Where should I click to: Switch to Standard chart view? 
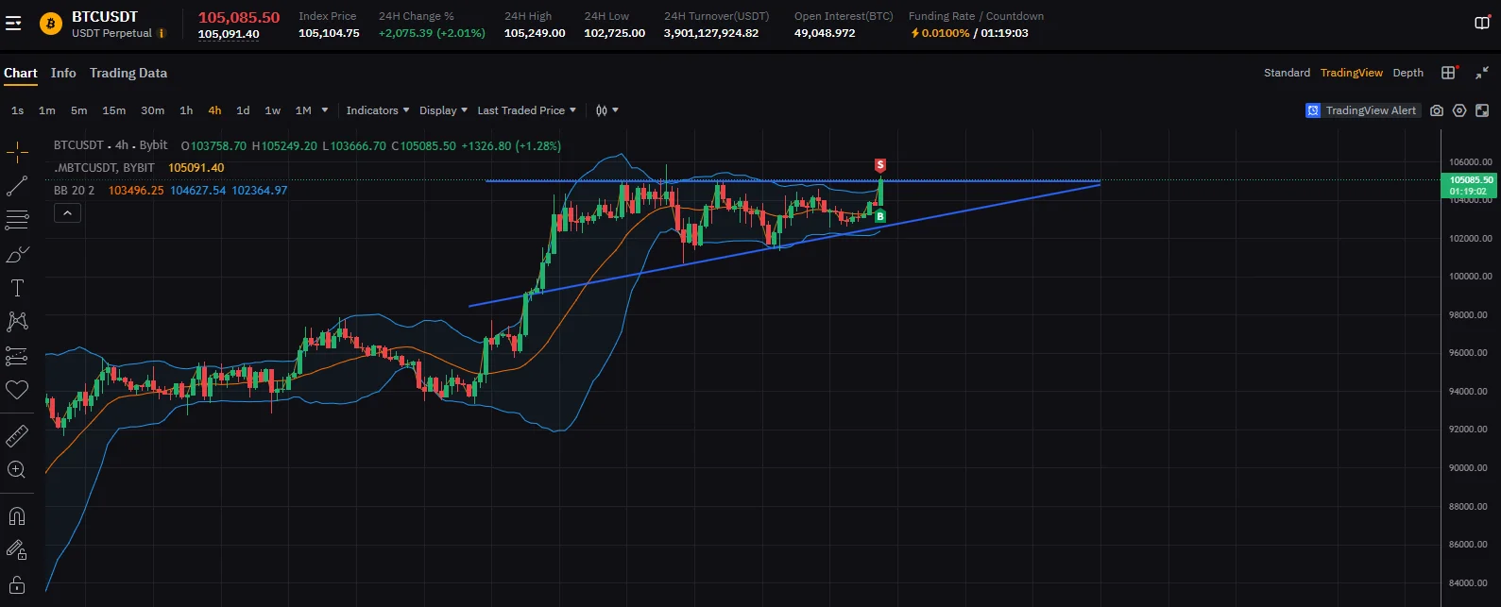point(1287,73)
